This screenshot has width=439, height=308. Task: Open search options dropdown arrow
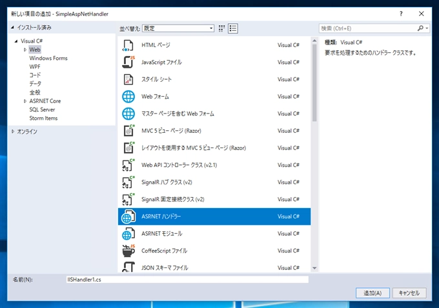click(427, 28)
